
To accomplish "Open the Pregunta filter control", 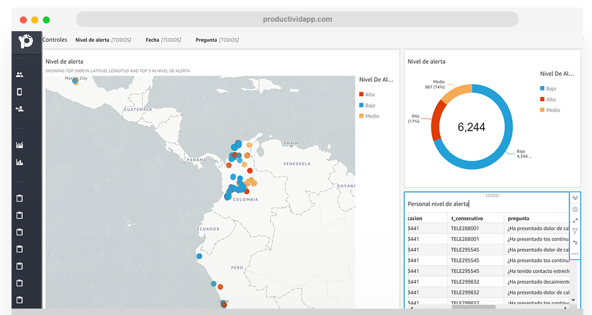I will (x=217, y=40).
